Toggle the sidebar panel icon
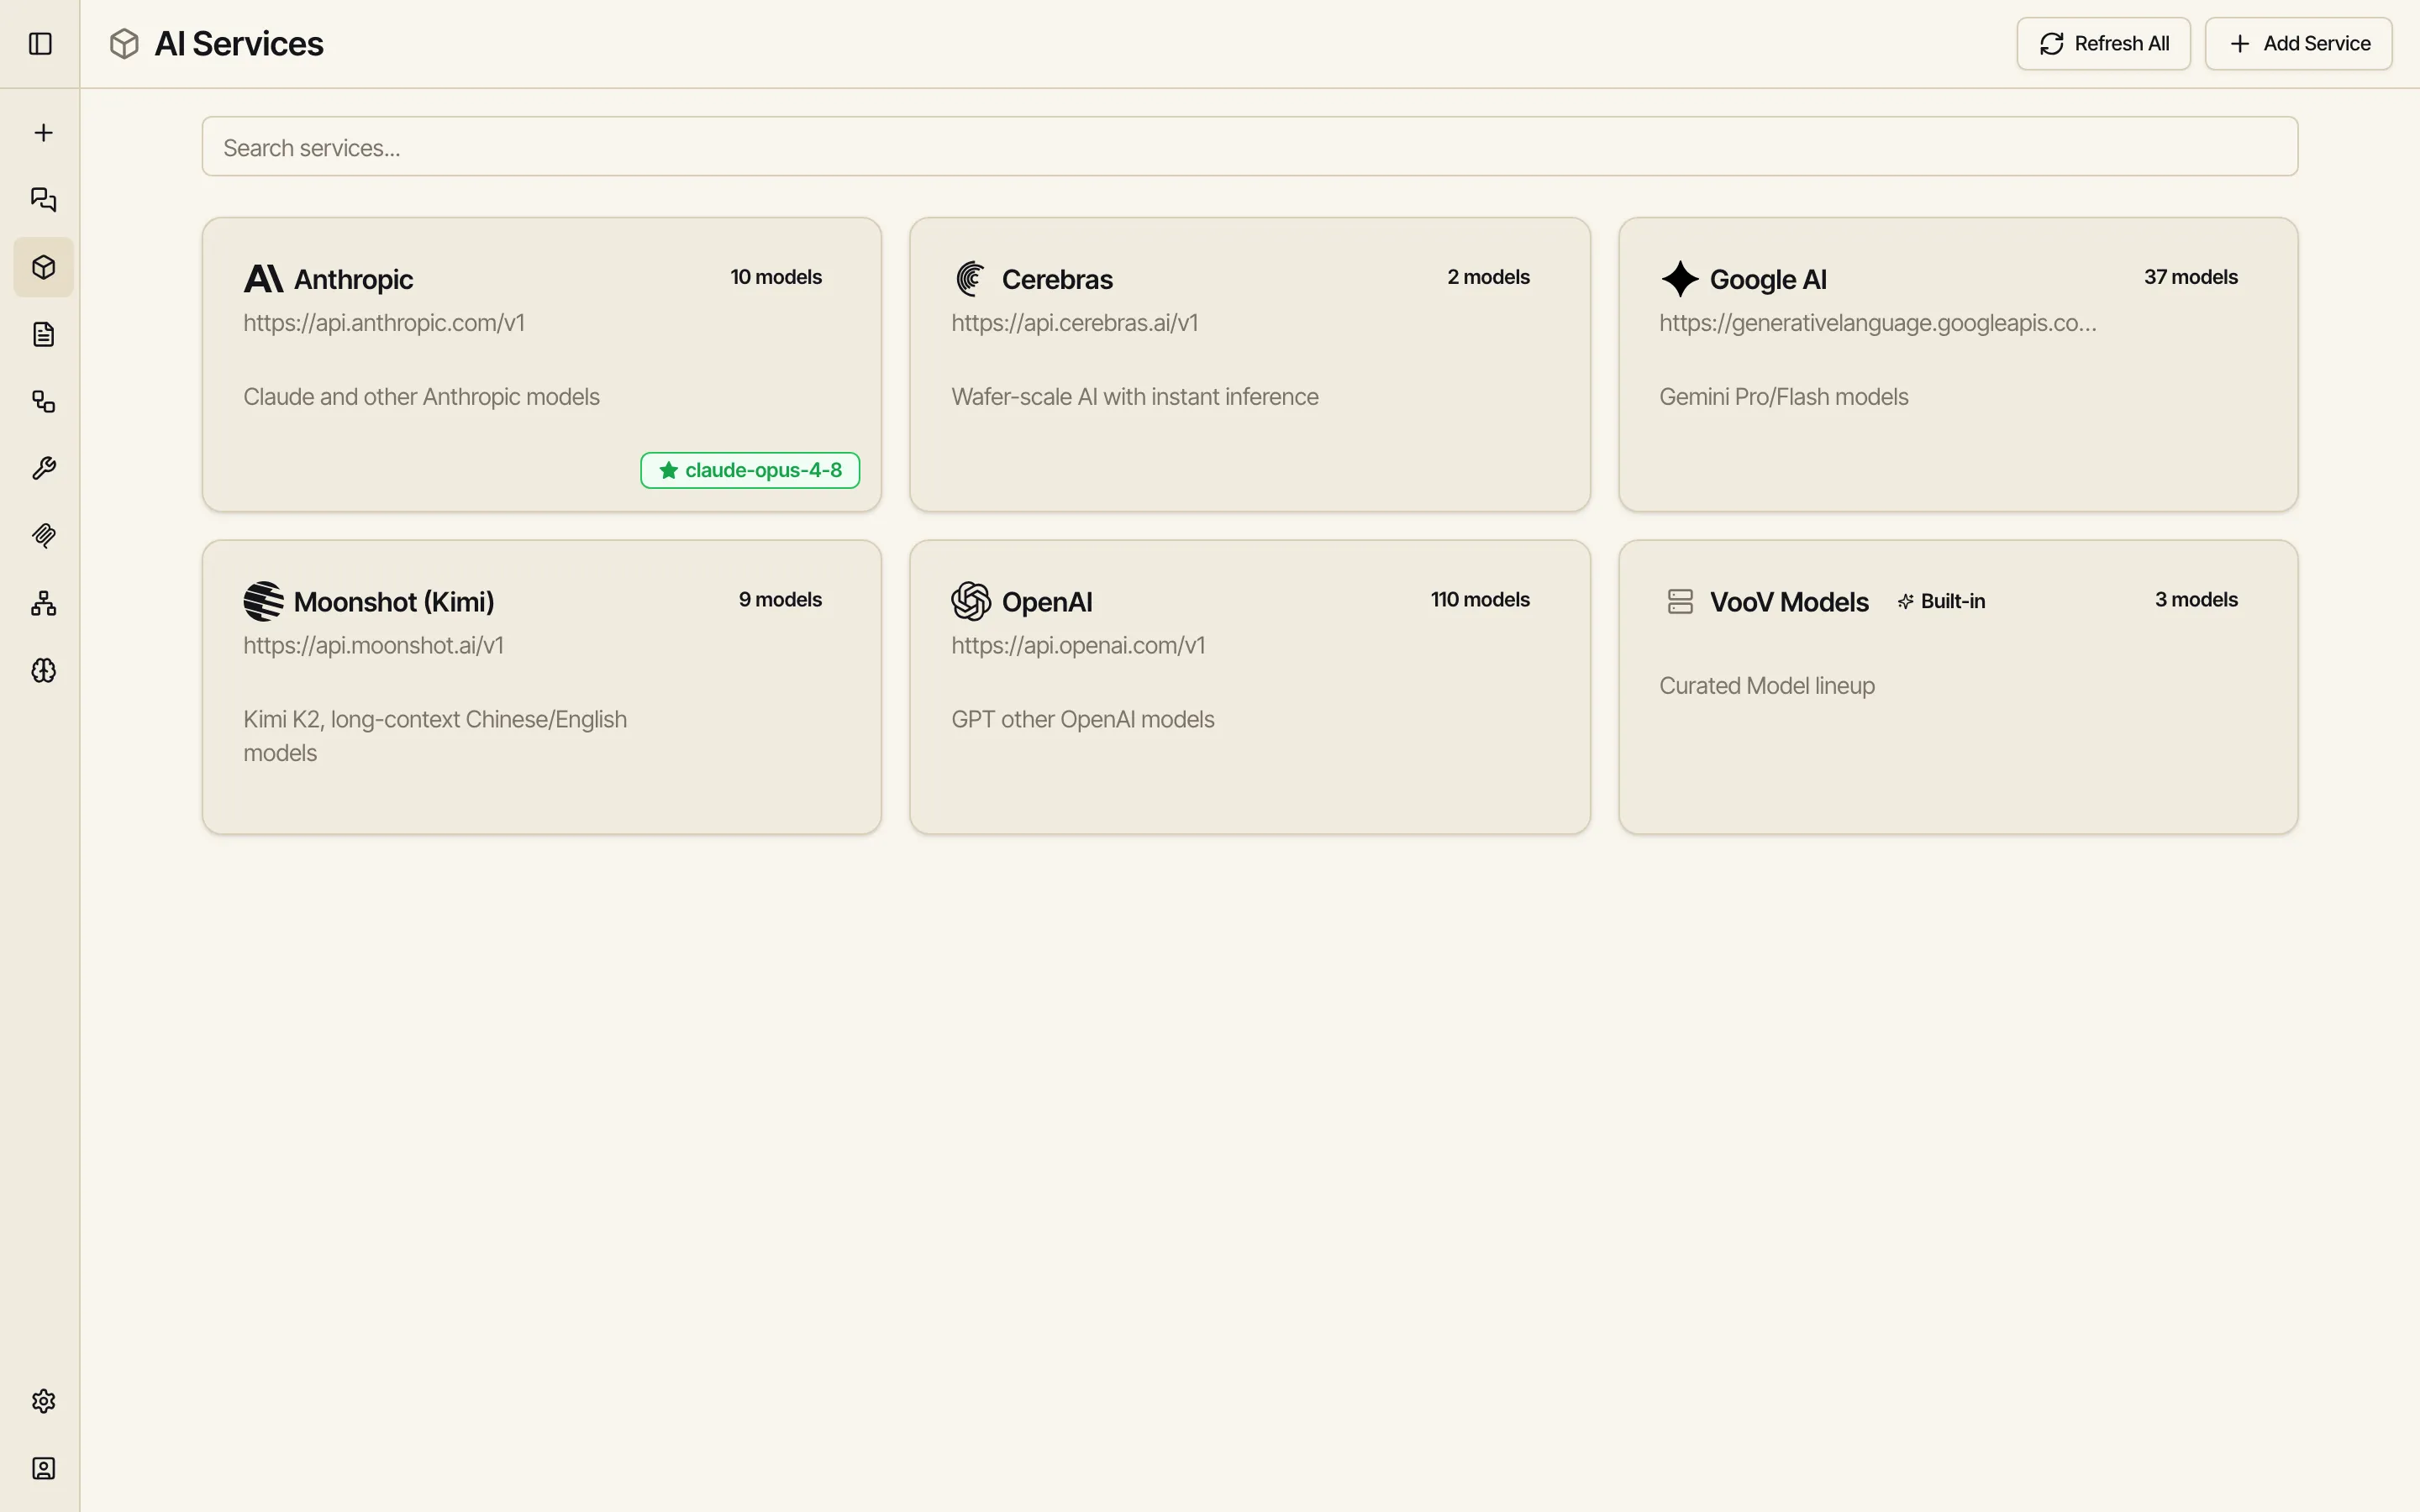2420x1512 pixels. click(40, 44)
